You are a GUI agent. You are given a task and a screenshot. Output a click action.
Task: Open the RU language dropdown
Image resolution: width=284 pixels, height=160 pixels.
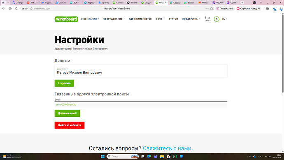[225, 19]
